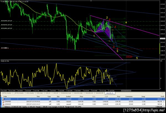Sort orders by the Symbol column header
Screen dimensions: 166x113
coord(68,97)
